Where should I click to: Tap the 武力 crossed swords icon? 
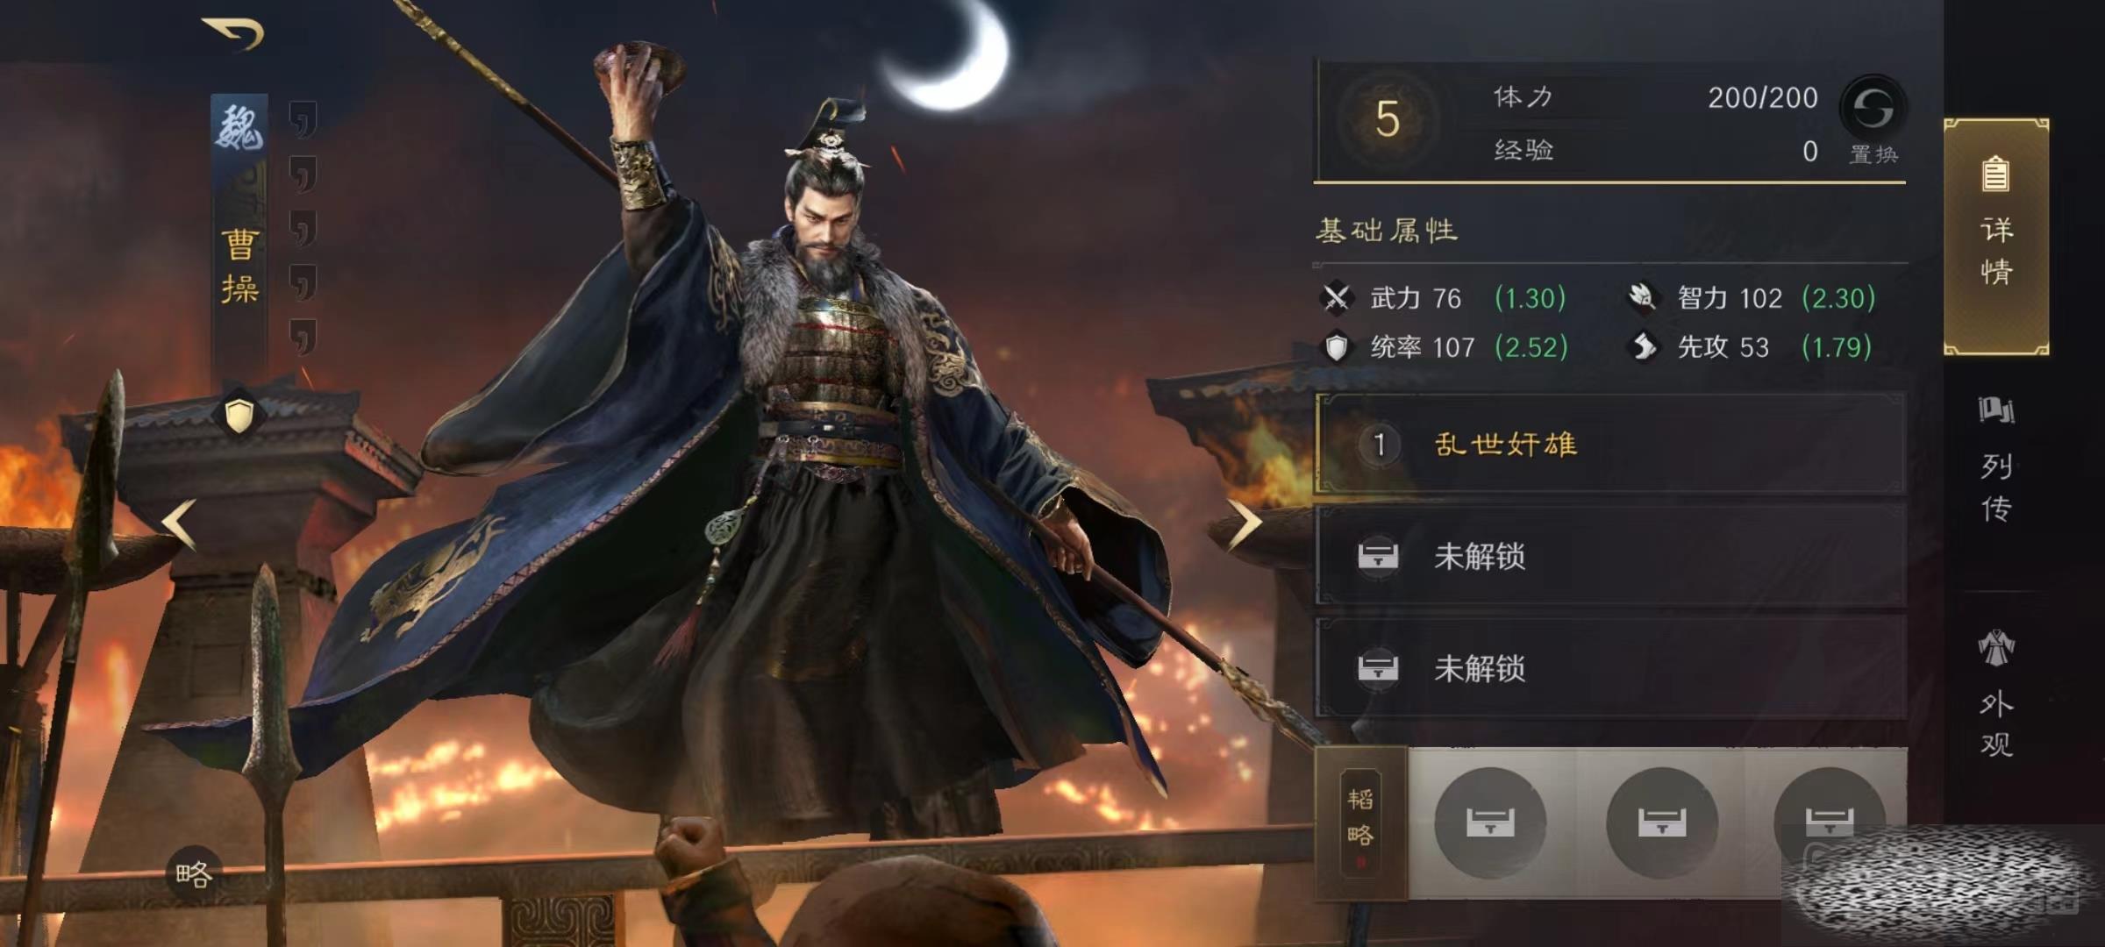click(1337, 298)
